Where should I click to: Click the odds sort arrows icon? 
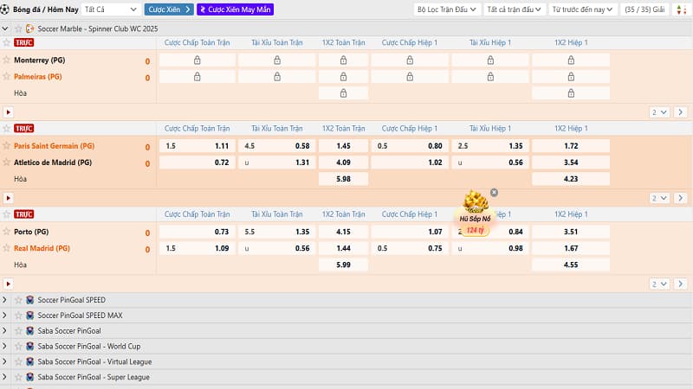click(x=681, y=10)
